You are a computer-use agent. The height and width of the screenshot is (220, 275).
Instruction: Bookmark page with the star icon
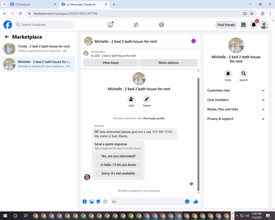click(x=252, y=14)
